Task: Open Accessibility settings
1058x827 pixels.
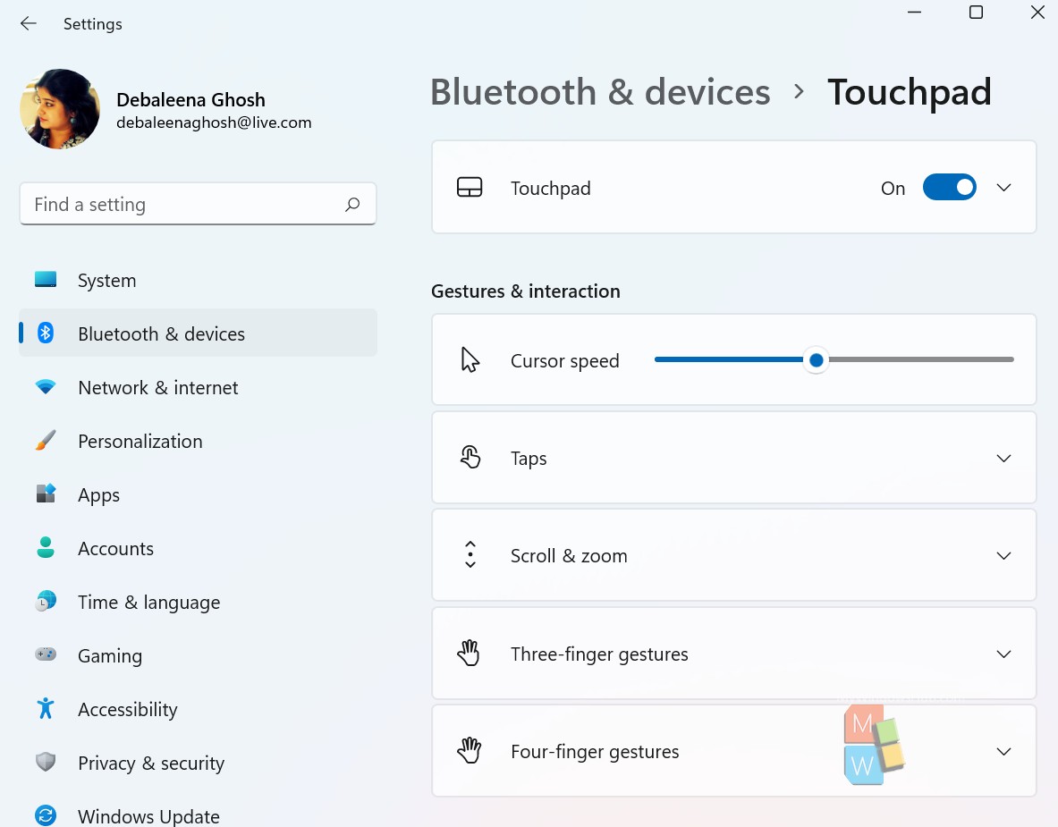Action: [x=198, y=709]
